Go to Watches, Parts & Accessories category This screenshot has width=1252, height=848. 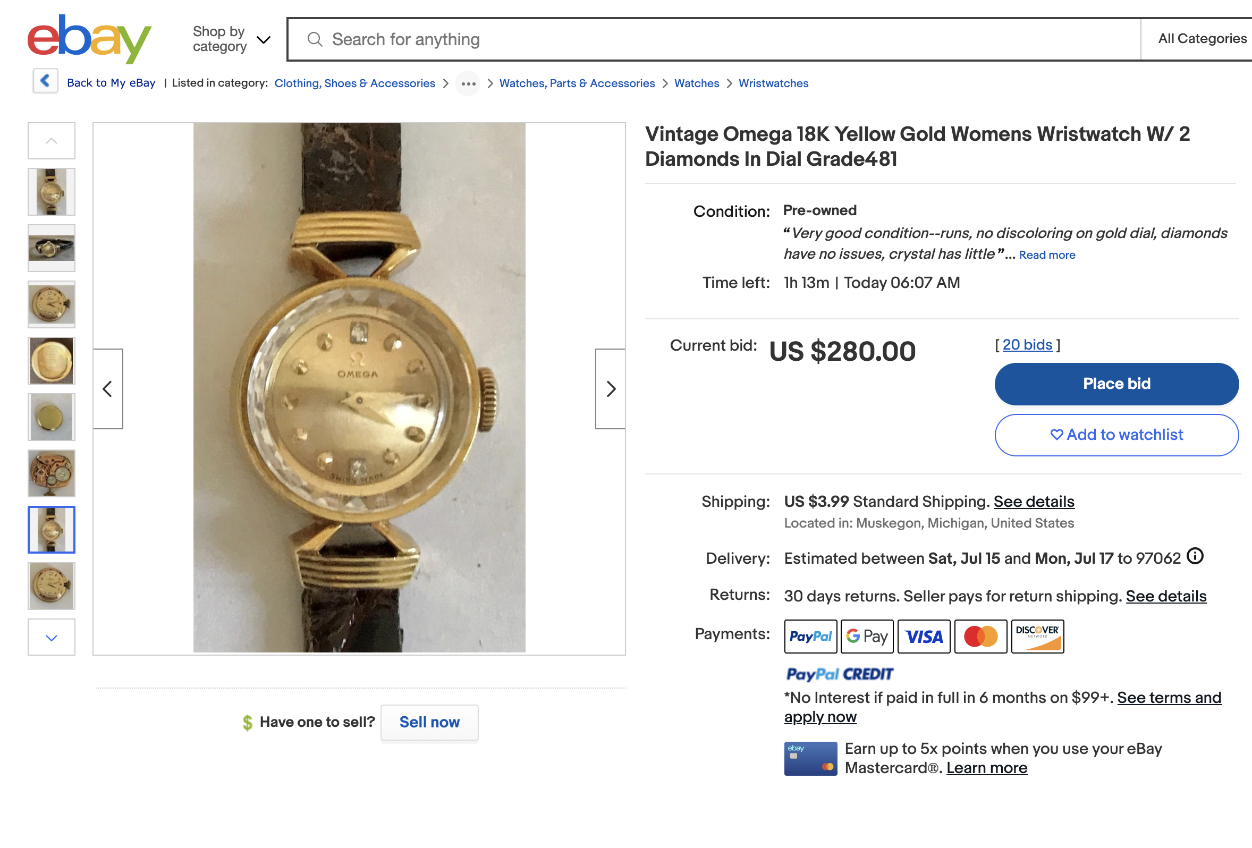click(x=577, y=83)
